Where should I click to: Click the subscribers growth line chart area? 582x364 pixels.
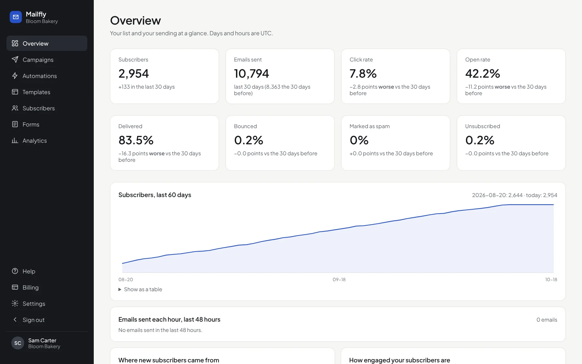click(338, 238)
